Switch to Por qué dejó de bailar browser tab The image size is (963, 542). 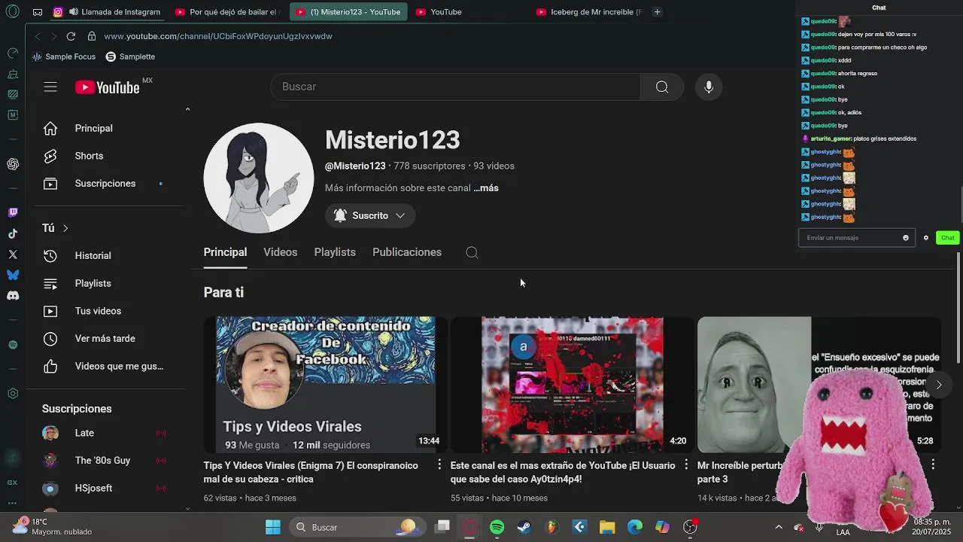point(227,12)
